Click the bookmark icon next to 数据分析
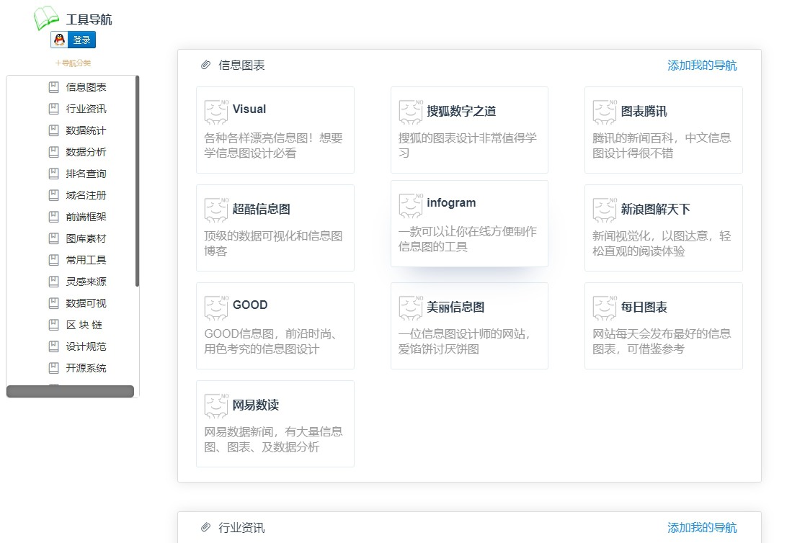 pos(53,152)
